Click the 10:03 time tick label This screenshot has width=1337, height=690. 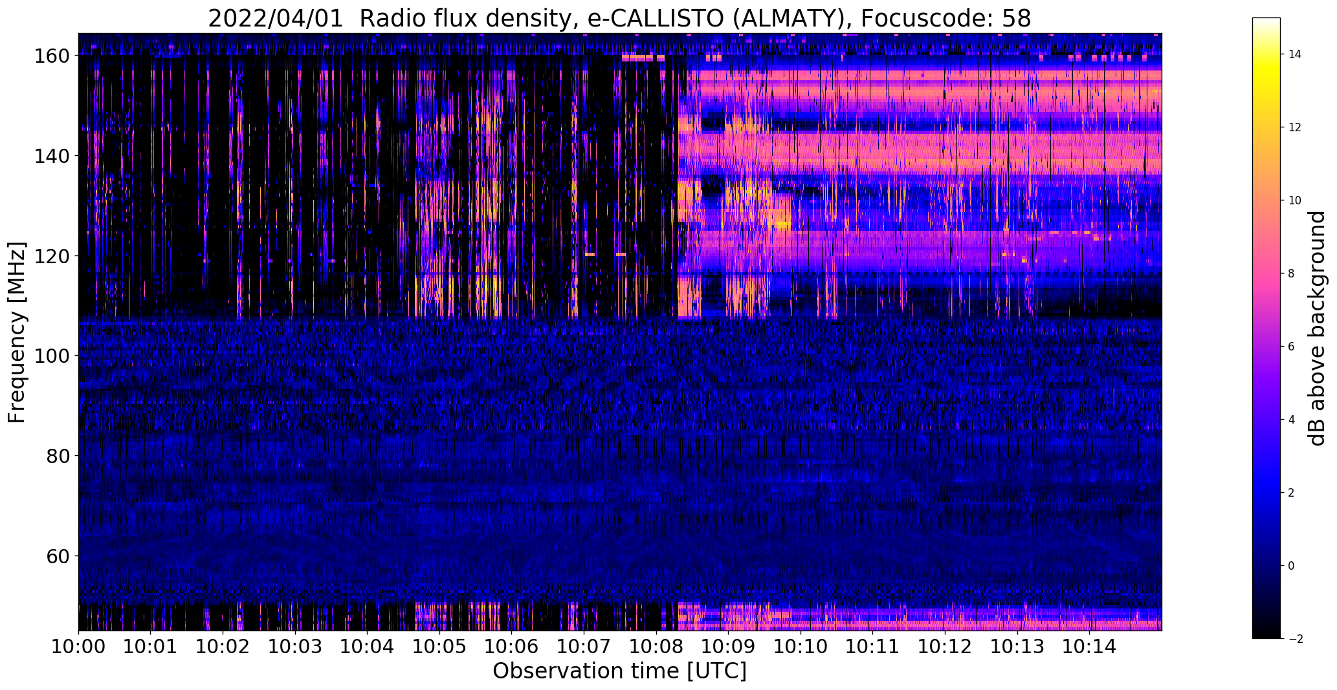click(295, 646)
